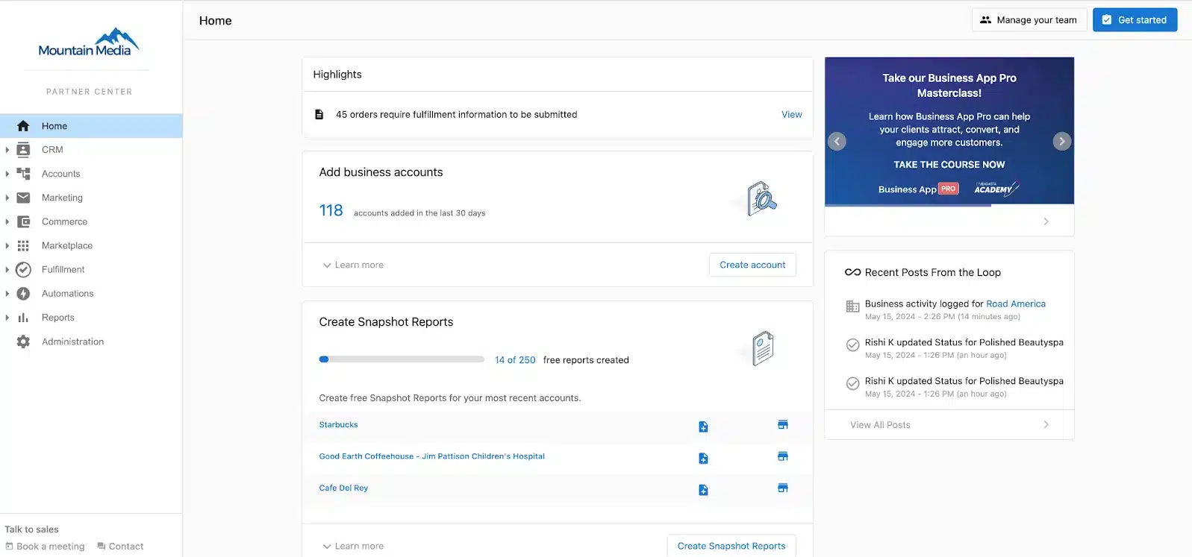Open the Road America link
This screenshot has height=557, width=1192.
1016,303
